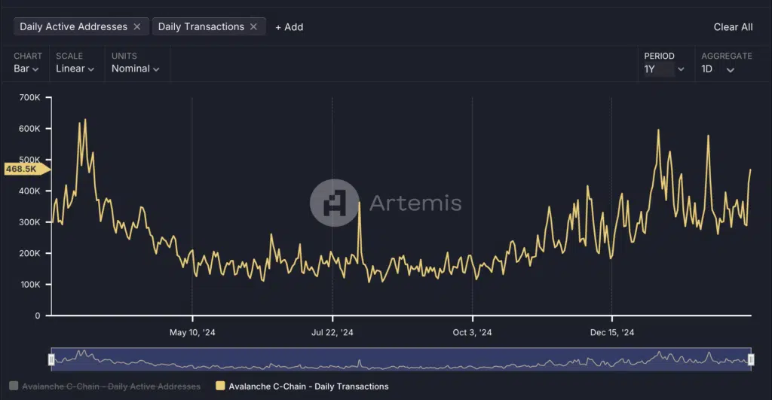Click the 400K y-axis label
Image resolution: width=772 pixels, height=400 pixels.
30,191
